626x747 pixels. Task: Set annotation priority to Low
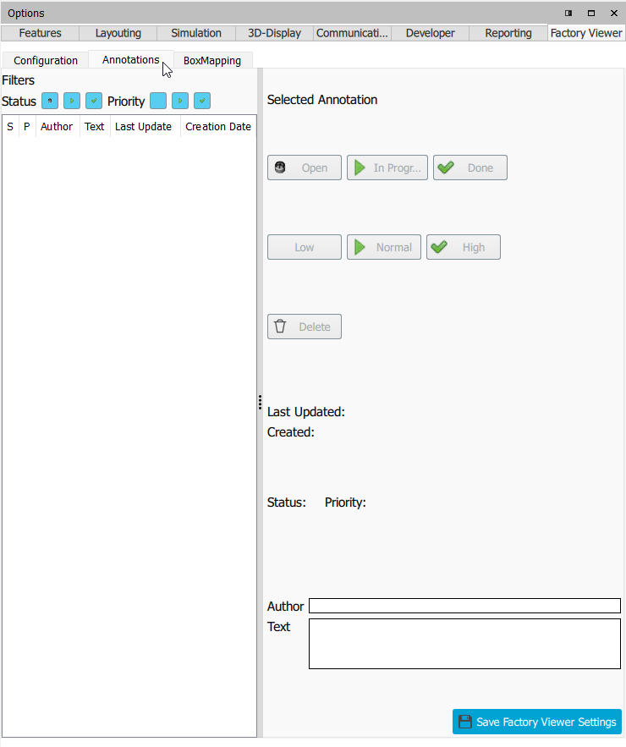[x=305, y=247]
